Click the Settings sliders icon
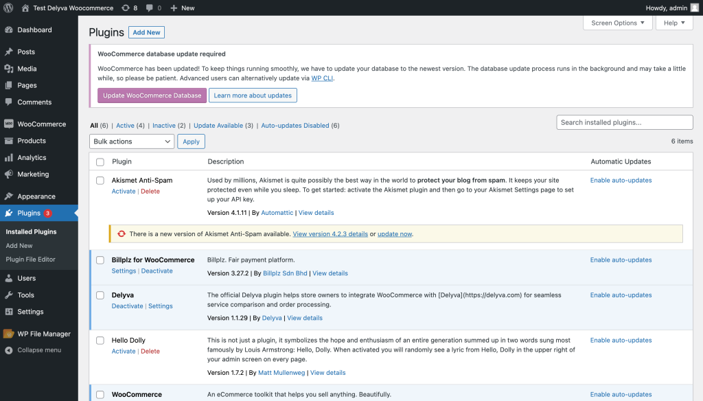The image size is (703, 401). (8, 311)
